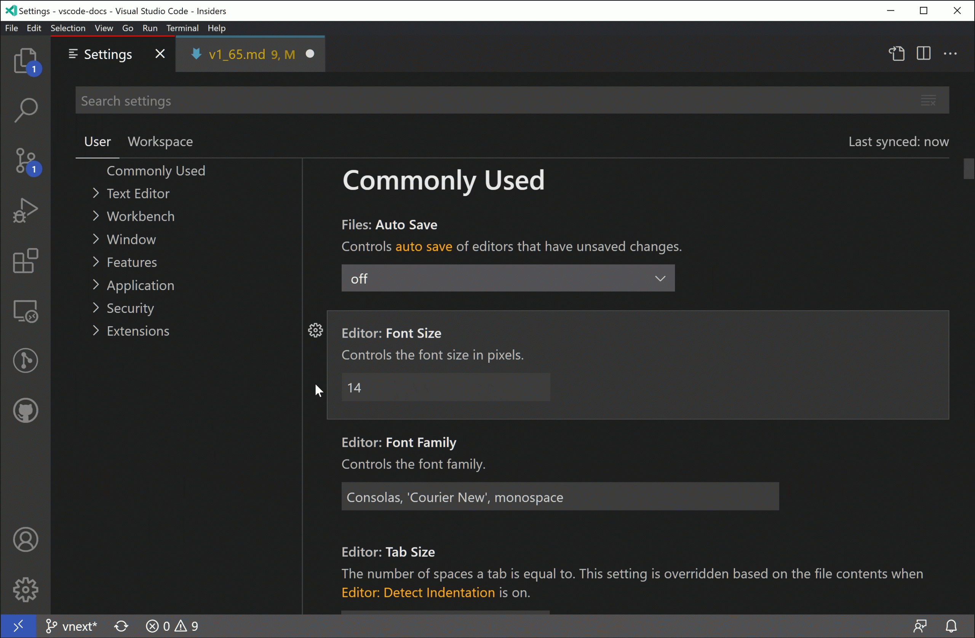Open the GitHub view icon
Screen dimensions: 975x638
[26, 411]
